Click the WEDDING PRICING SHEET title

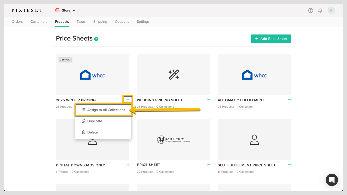160,100
